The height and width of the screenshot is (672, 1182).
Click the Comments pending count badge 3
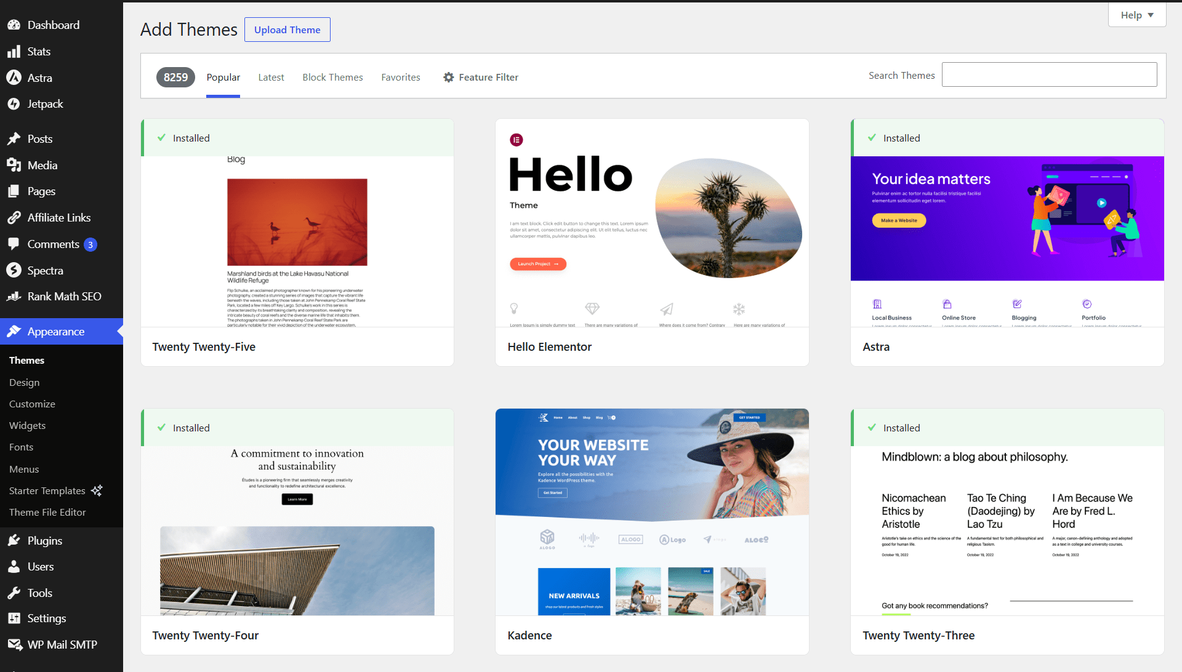coord(90,245)
